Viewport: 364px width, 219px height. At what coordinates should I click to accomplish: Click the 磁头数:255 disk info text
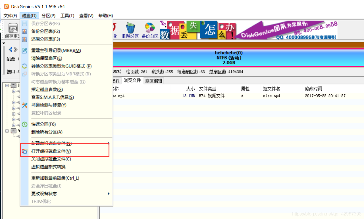[x=162, y=72]
